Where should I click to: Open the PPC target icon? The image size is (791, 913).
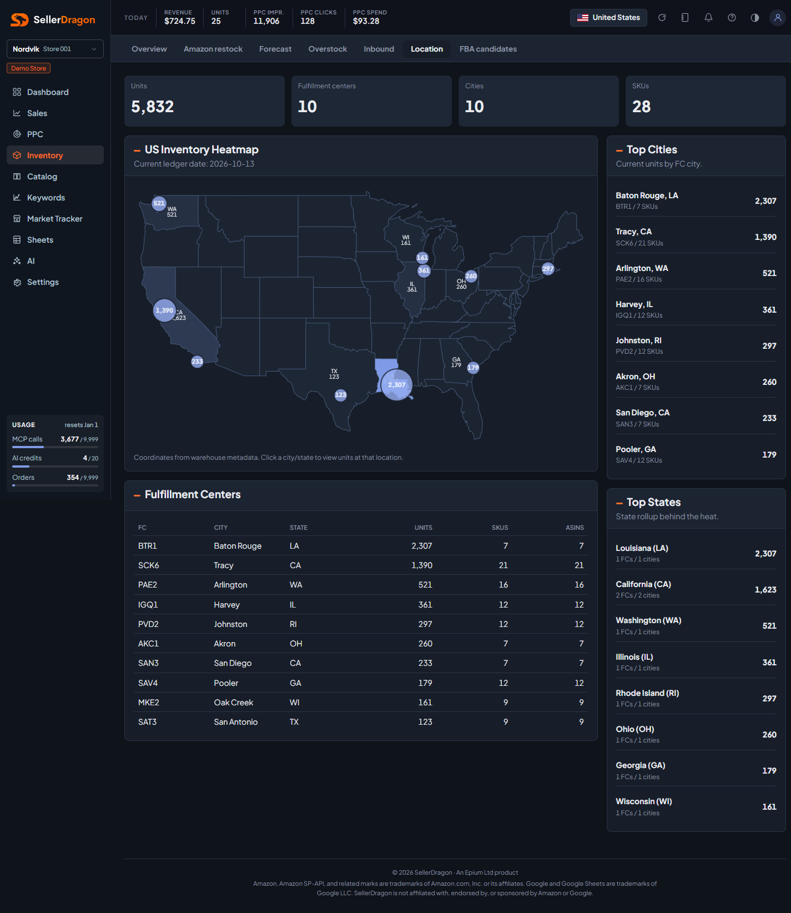point(17,134)
